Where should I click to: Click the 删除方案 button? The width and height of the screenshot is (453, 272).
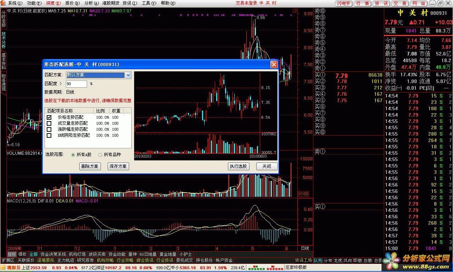(90, 166)
